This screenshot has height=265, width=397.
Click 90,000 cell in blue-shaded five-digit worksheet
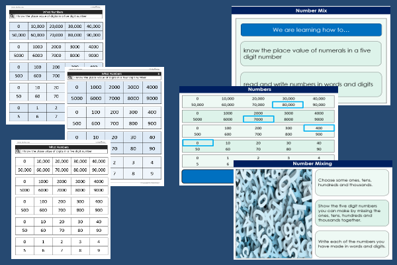93,35
